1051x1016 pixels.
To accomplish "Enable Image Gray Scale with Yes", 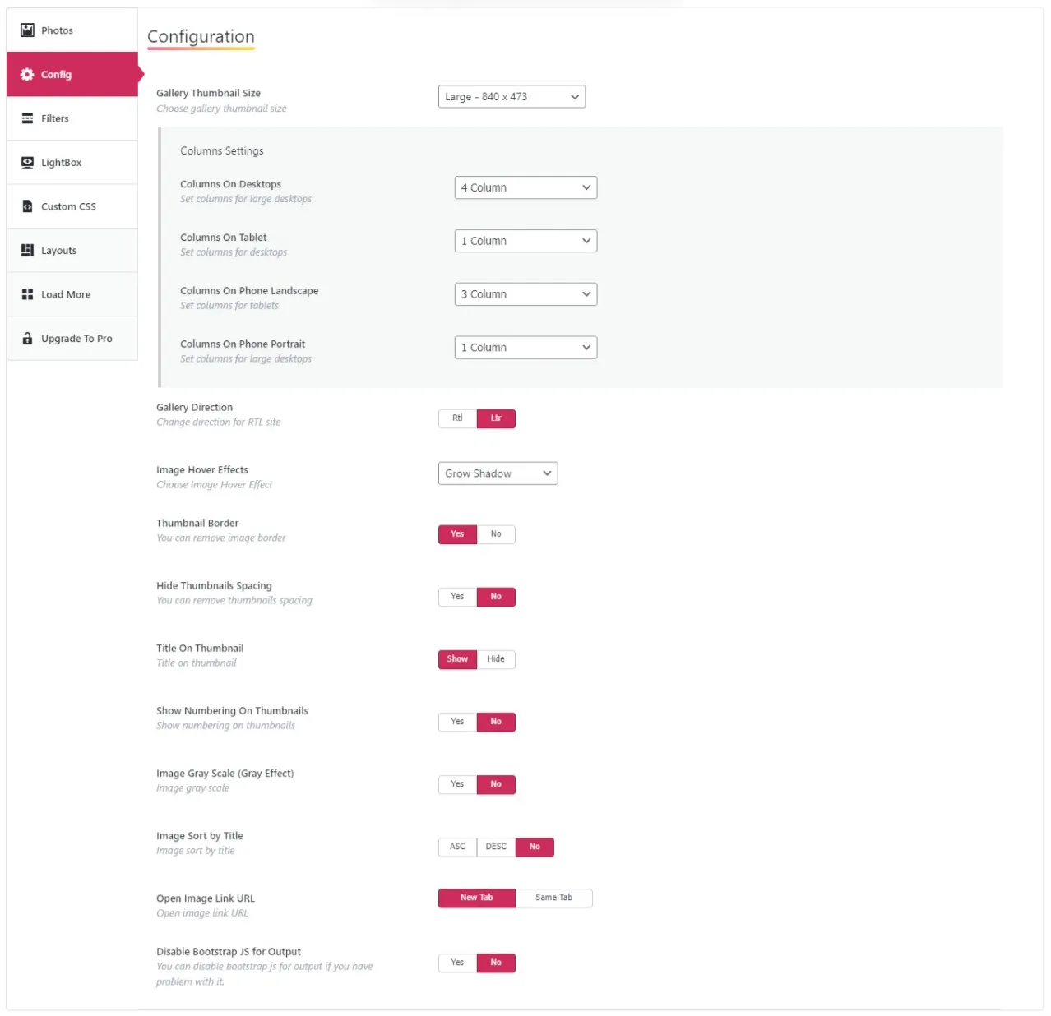I will click(457, 784).
